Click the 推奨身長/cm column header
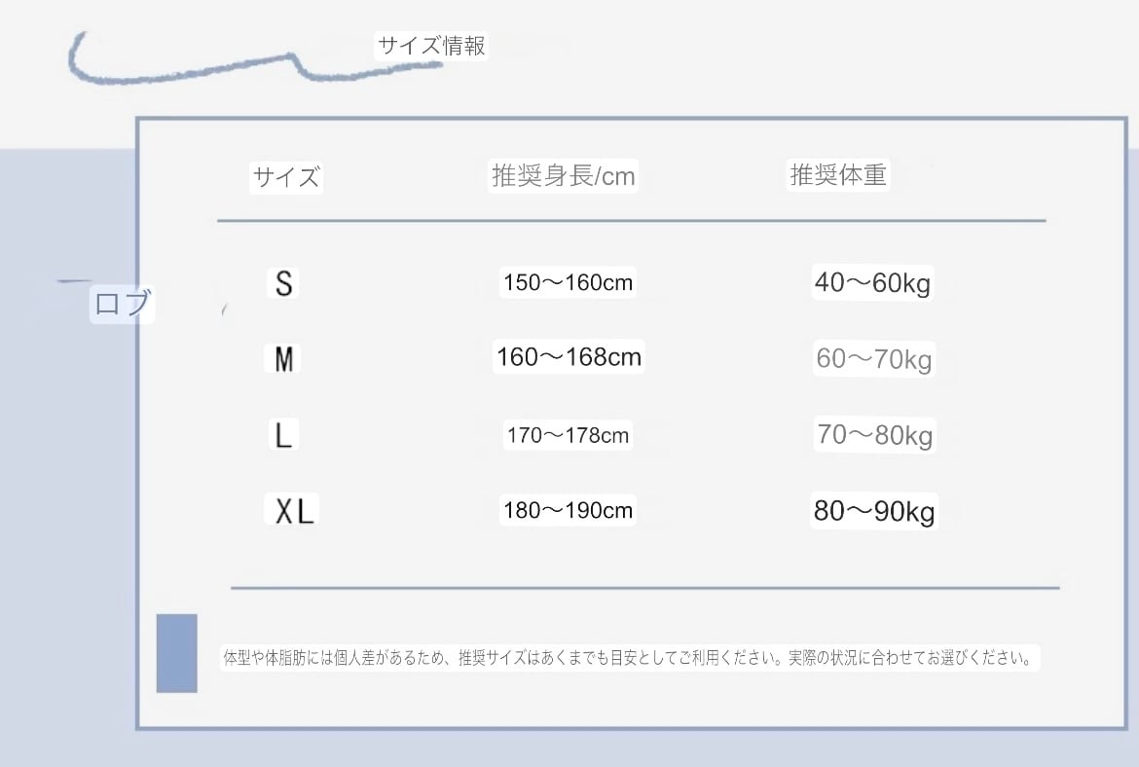 563,176
